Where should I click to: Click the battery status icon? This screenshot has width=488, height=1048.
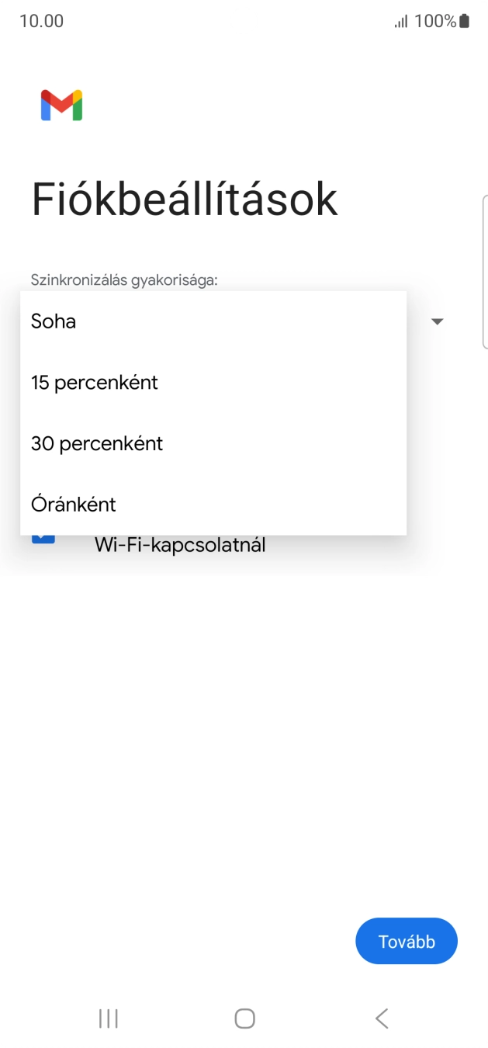(462, 20)
